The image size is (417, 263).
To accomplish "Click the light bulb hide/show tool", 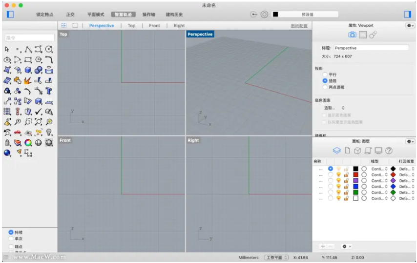I will (x=49, y=132).
